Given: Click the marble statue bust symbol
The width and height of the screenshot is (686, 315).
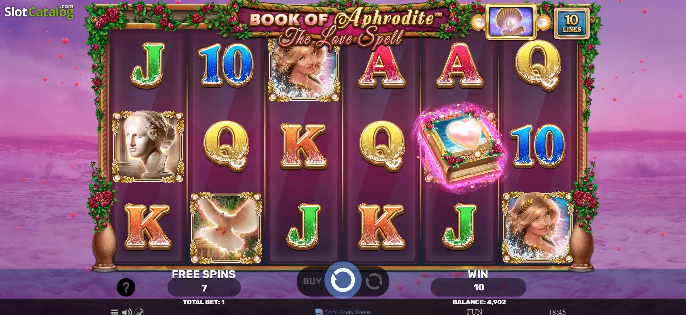Looking at the screenshot, I should tap(148, 146).
